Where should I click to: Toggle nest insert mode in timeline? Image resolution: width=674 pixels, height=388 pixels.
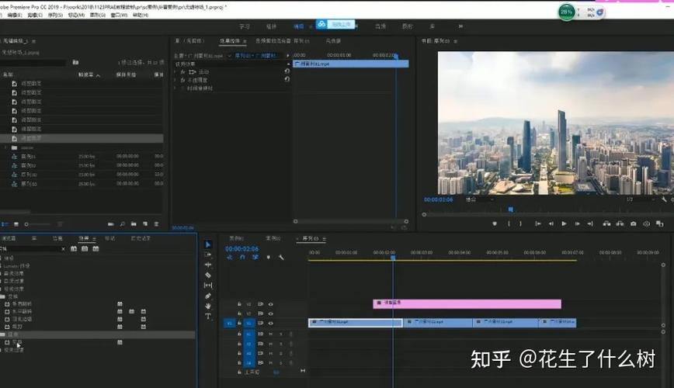pos(230,257)
